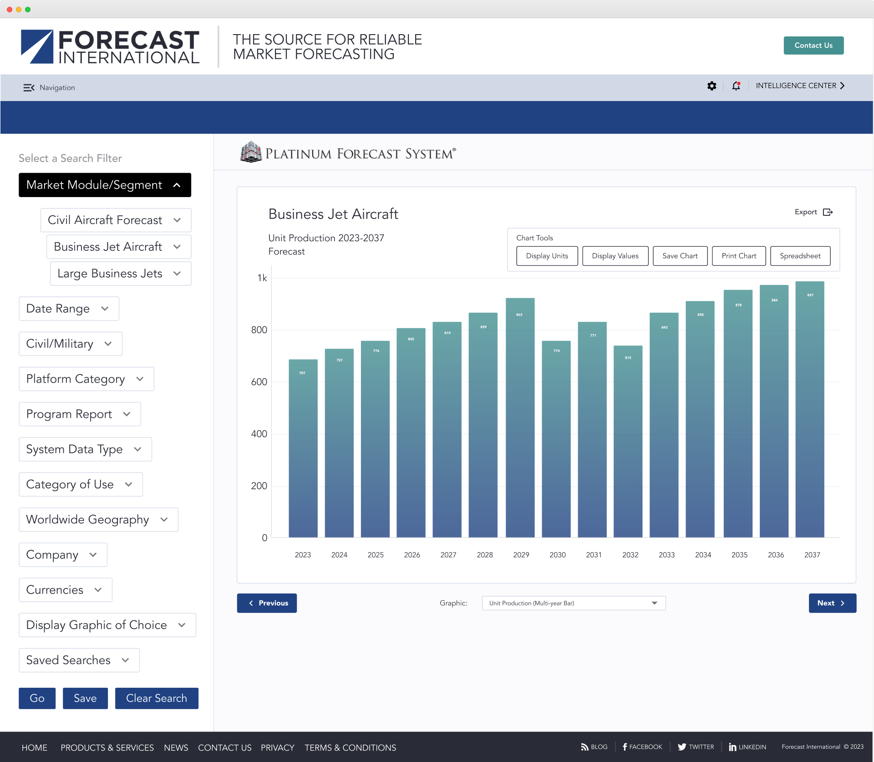Expand Business Jet Aircraft dropdown
874x762 pixels.
[x=119, y=247]
